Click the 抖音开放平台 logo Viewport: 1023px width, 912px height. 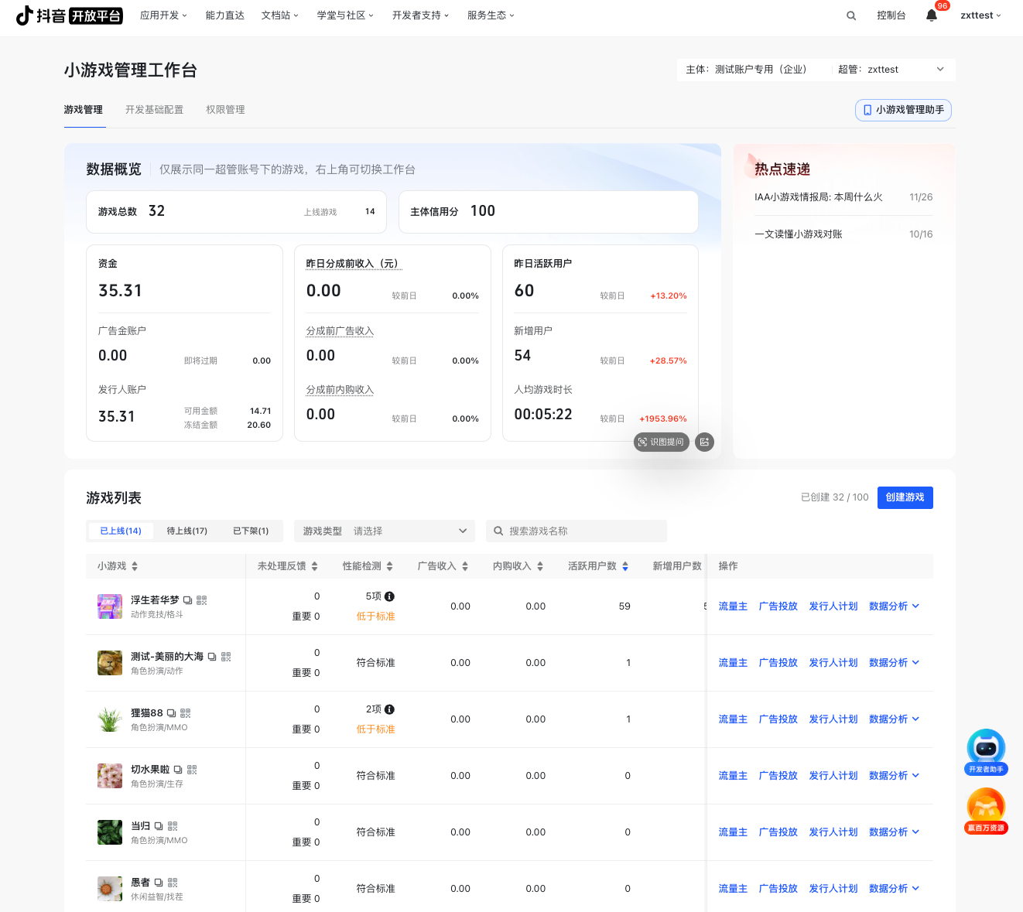pyautogui.click(x=70, y=15)
